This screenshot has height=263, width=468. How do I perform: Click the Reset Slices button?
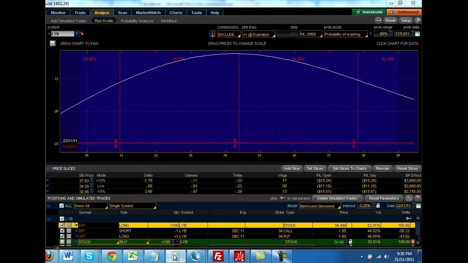pos(407,168)
